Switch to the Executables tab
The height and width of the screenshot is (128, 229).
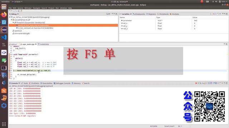click(x=47, y=83)
